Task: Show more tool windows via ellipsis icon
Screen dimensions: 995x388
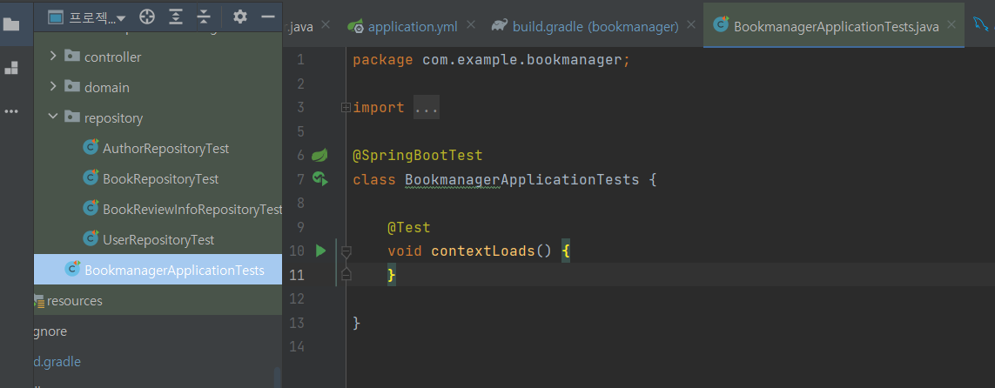Action: coord(11,111)
